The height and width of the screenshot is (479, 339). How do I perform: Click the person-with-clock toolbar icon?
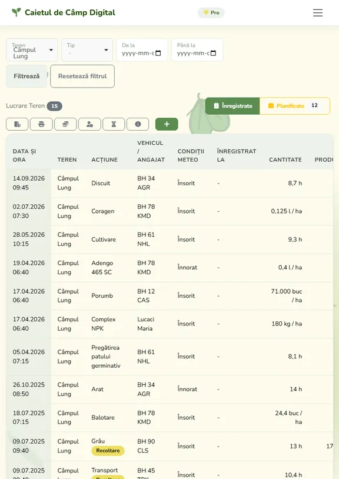coord(89,124)
